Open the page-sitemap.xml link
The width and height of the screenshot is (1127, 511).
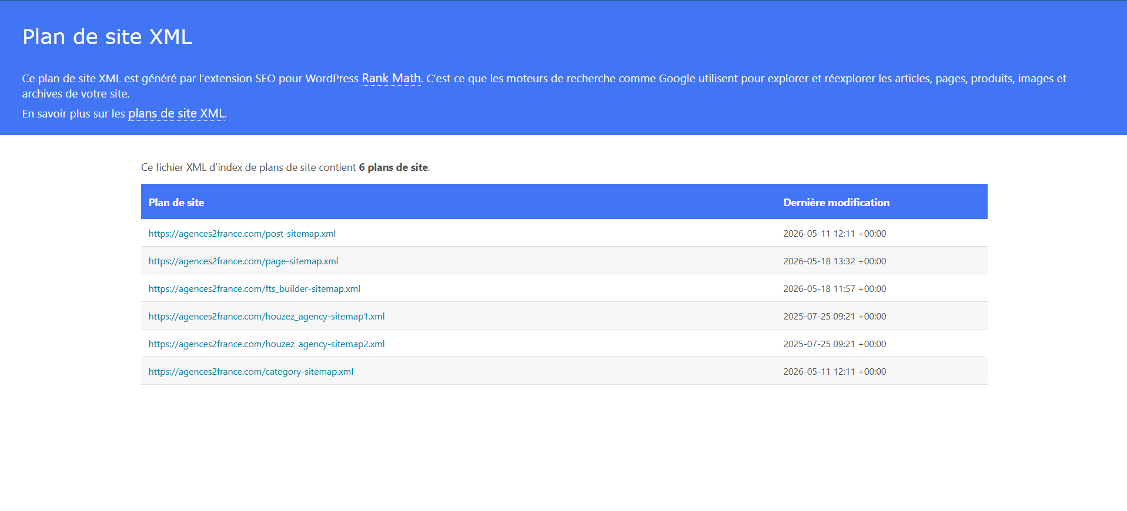(243, 261)
